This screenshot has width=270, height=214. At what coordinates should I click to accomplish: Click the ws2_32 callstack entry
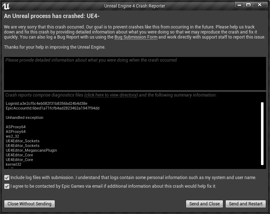point(12,136)
